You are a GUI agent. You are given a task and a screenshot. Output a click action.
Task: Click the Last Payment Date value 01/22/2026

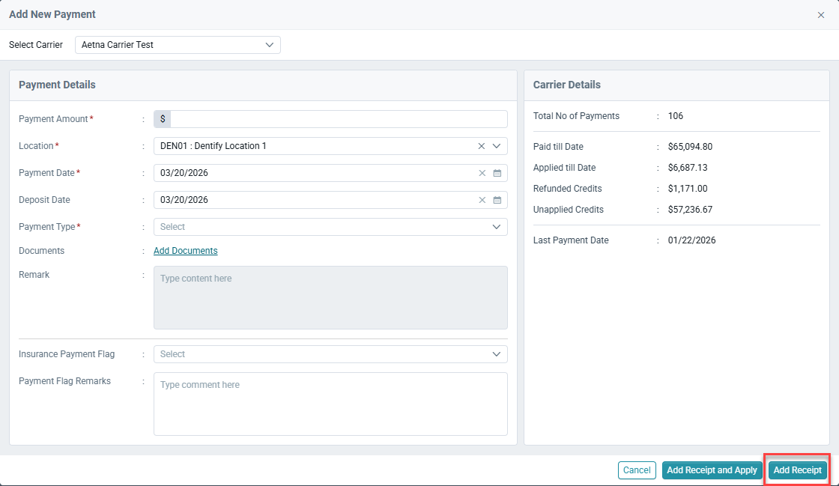[692, 240]
